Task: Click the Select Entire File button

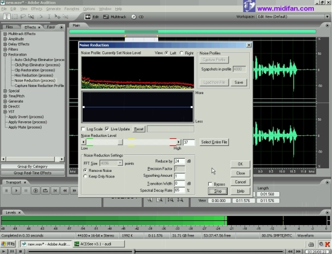Action: pos(214,142)
